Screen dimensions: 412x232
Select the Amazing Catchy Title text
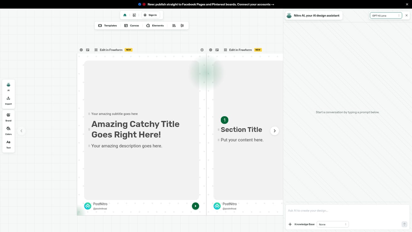click(136, 129)
